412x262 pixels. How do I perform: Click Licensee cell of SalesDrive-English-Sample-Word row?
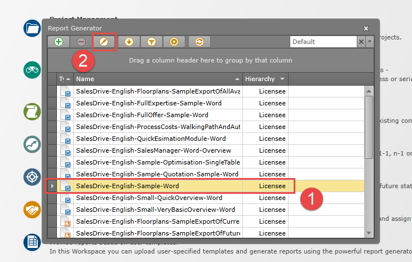coord(265,186)
